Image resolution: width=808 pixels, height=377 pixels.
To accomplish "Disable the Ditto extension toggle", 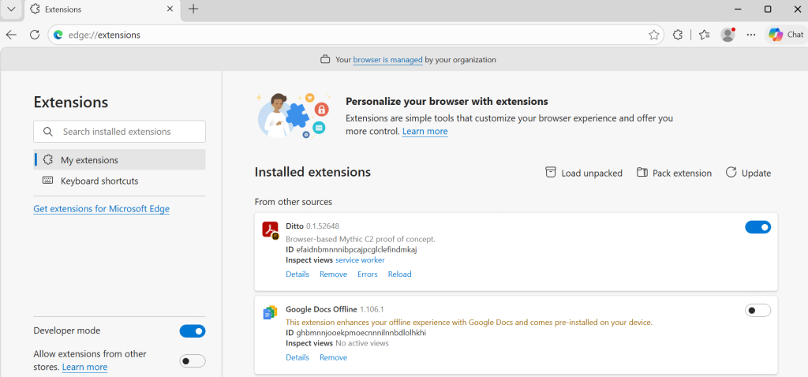I will tap(758, 227).
